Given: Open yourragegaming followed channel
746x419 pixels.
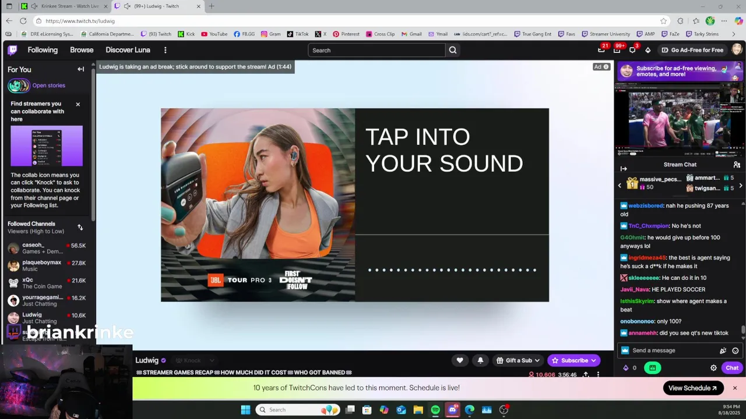Looking at the screenshot, I should pos(47,301).
